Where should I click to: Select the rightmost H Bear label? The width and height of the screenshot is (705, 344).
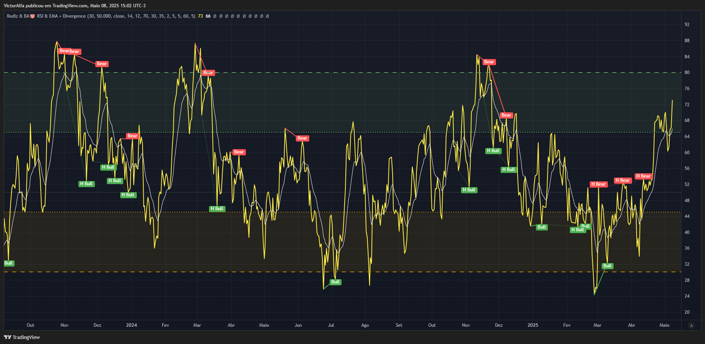pos(643,176)
